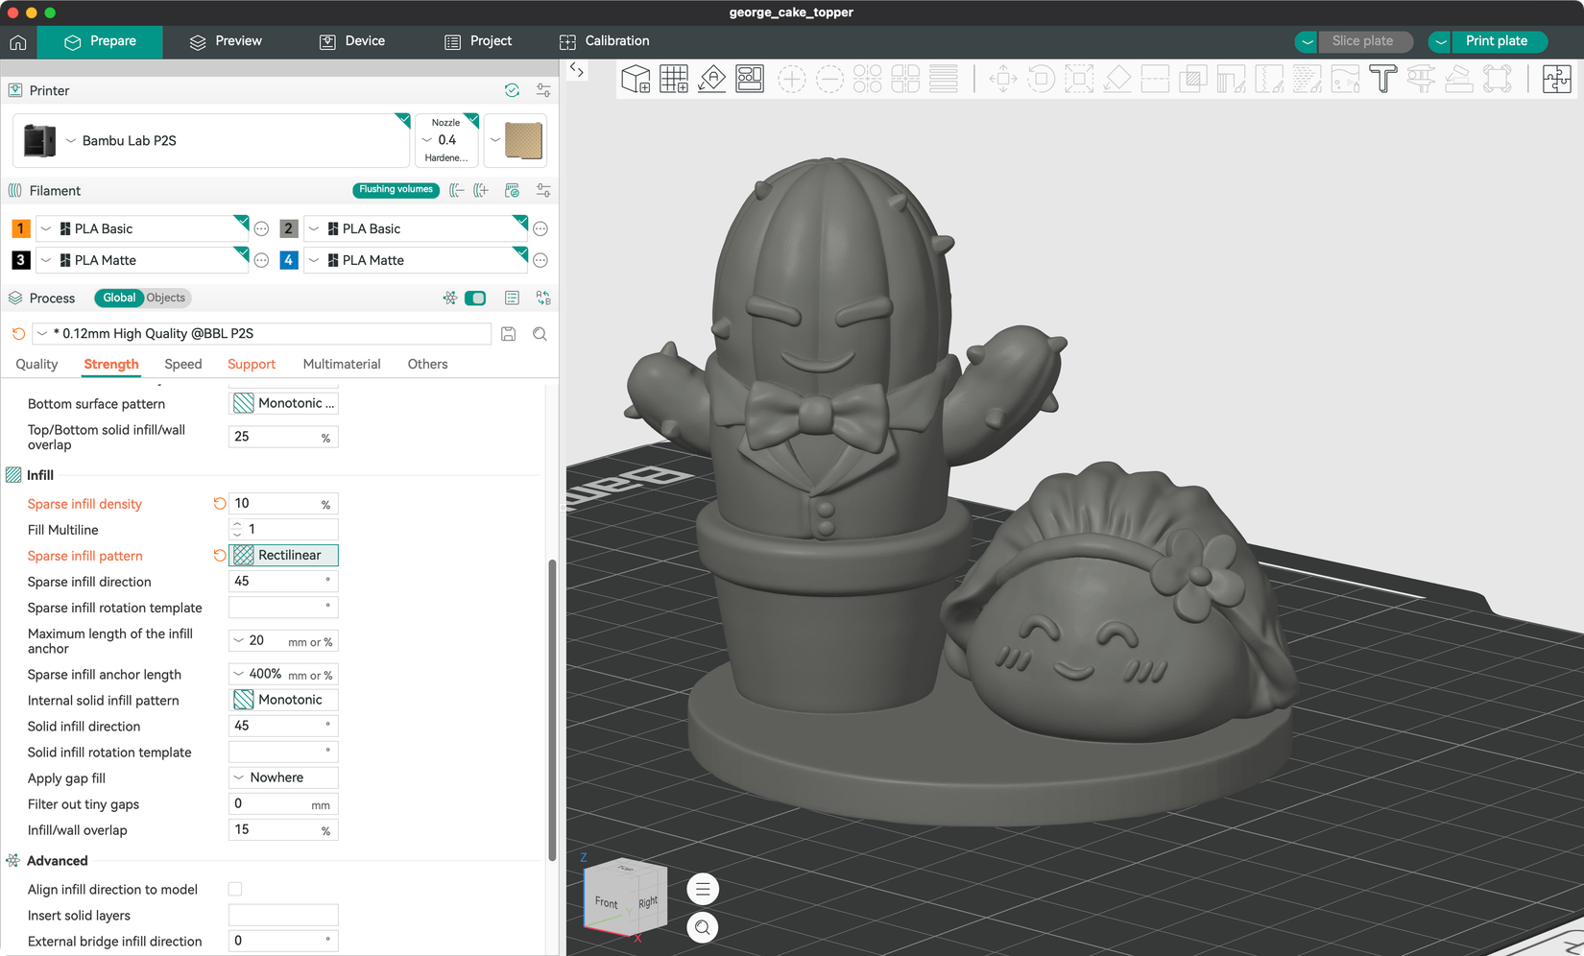Save the process preset with disk icon
The image size is (1584, 956).
point(509,334)
